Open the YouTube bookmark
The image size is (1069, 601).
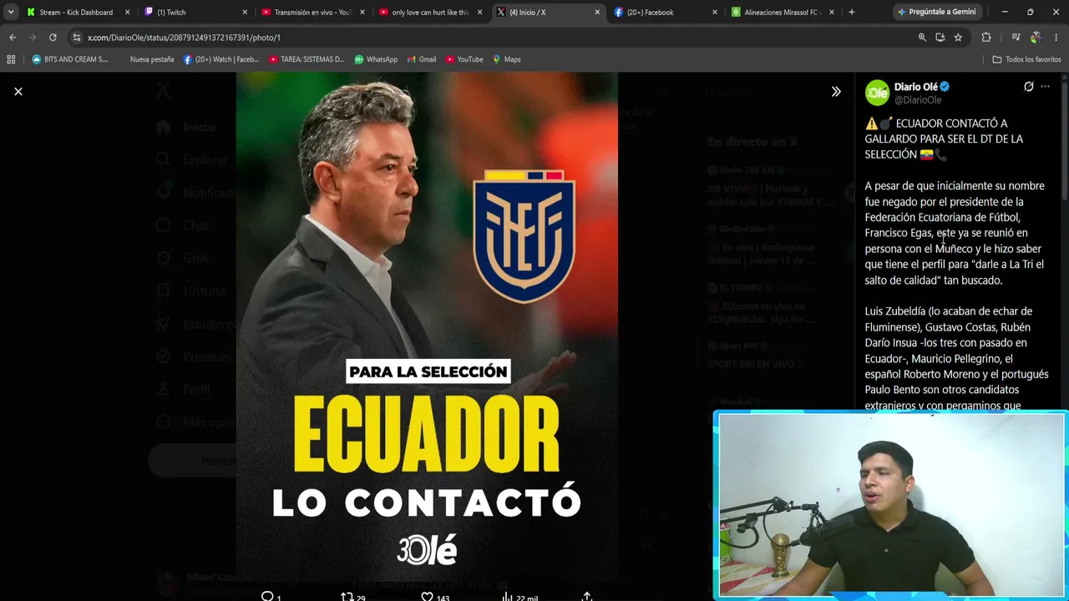[464, 59]
